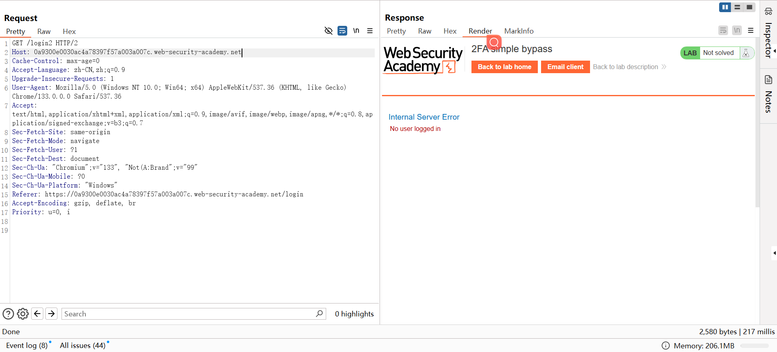Select top-bottom split layout icon
This screenshot has width=777, height=352.
pyautogui.click(x=737, y=7)
